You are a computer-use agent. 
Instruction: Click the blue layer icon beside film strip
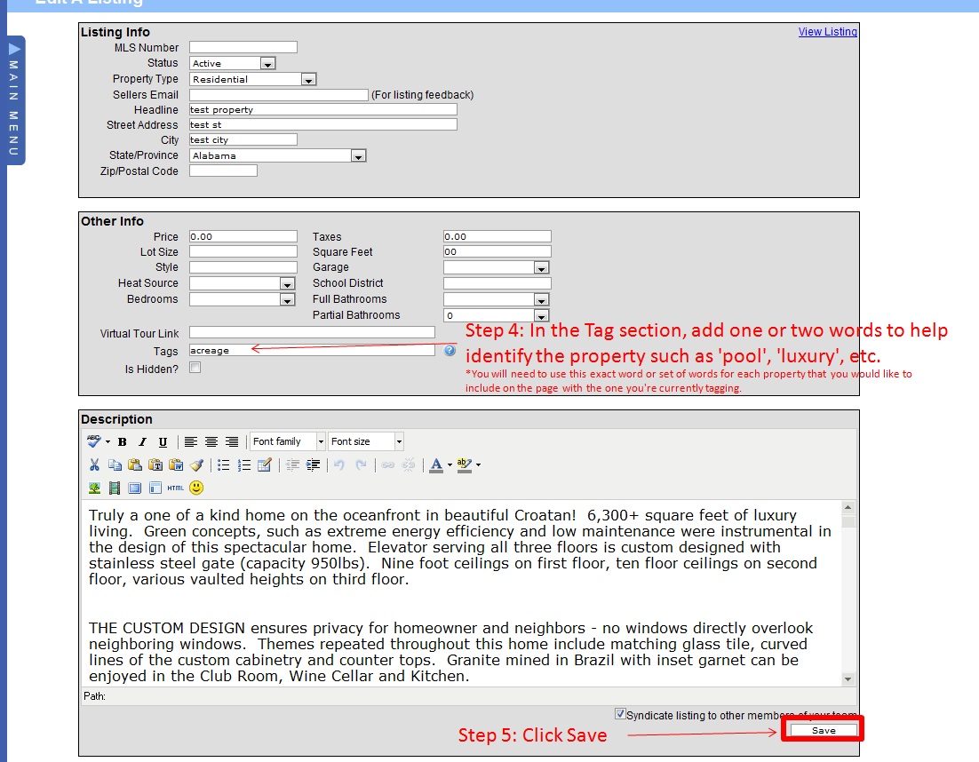pyautogui.click(x=134, y=488)
